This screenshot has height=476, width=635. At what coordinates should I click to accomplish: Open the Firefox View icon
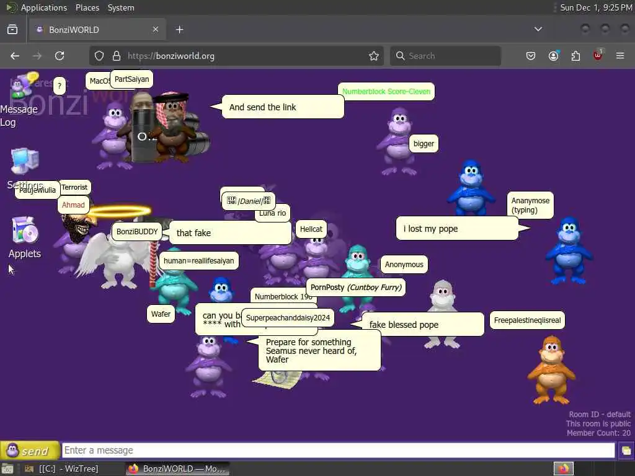[12, 30]
